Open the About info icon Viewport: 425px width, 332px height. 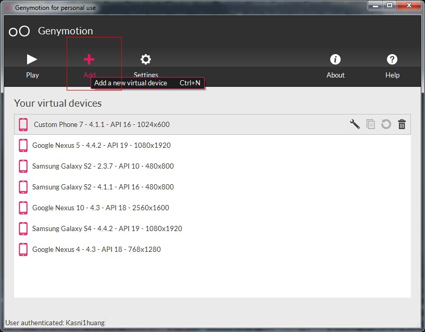point(335,59)
